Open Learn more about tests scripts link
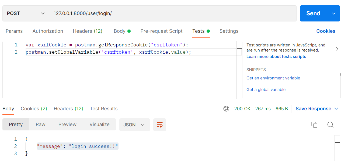 [276, 57]
